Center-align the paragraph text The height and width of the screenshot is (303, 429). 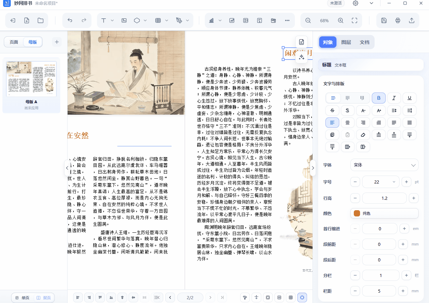(348, 123)
